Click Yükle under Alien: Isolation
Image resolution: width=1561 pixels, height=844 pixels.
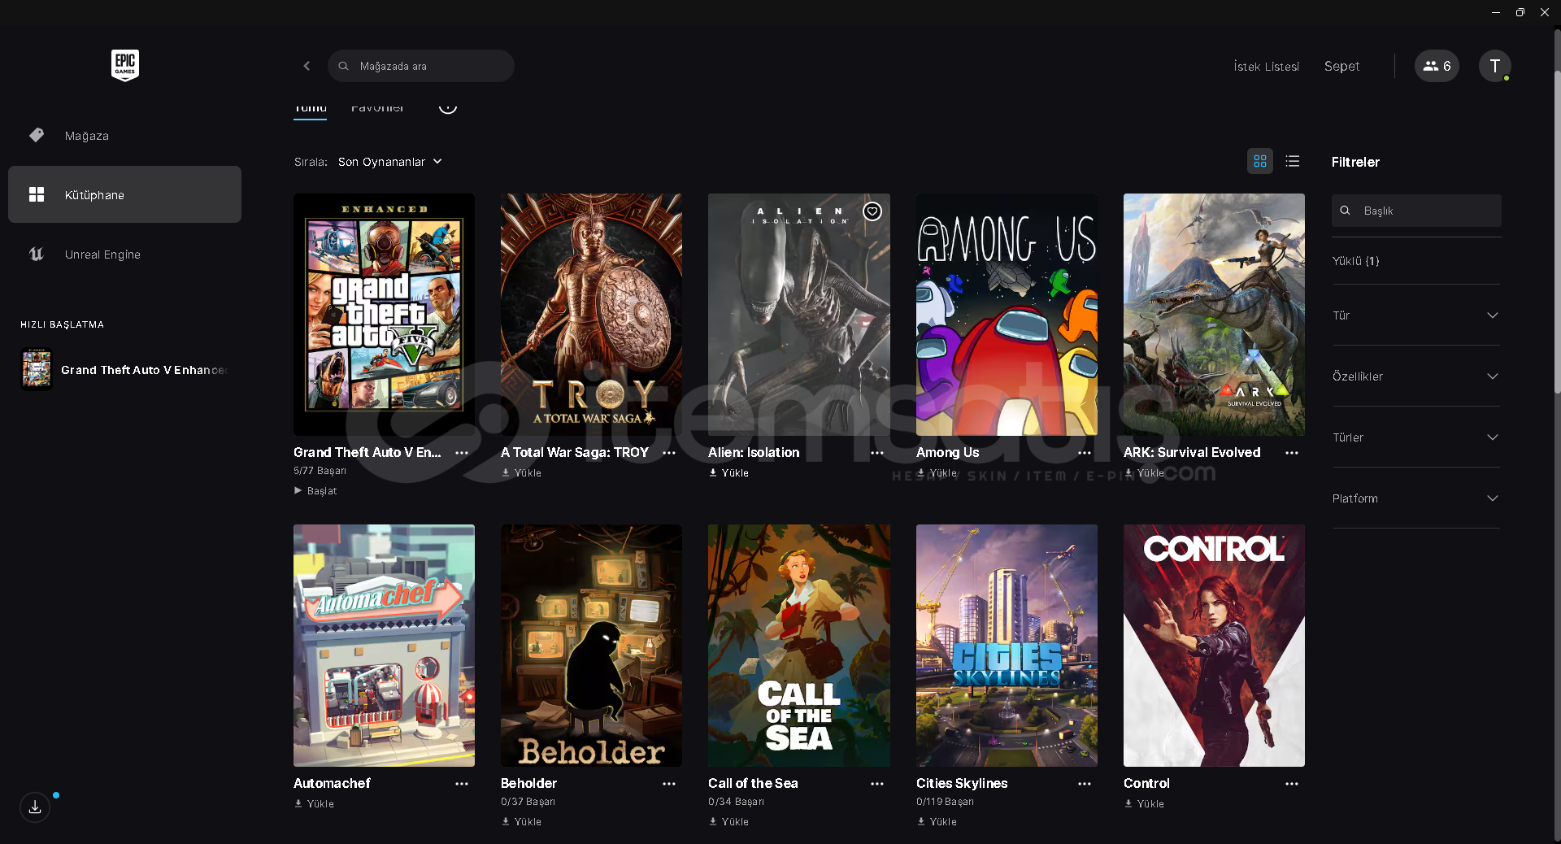pyautogui.click(x=728, y=473)
